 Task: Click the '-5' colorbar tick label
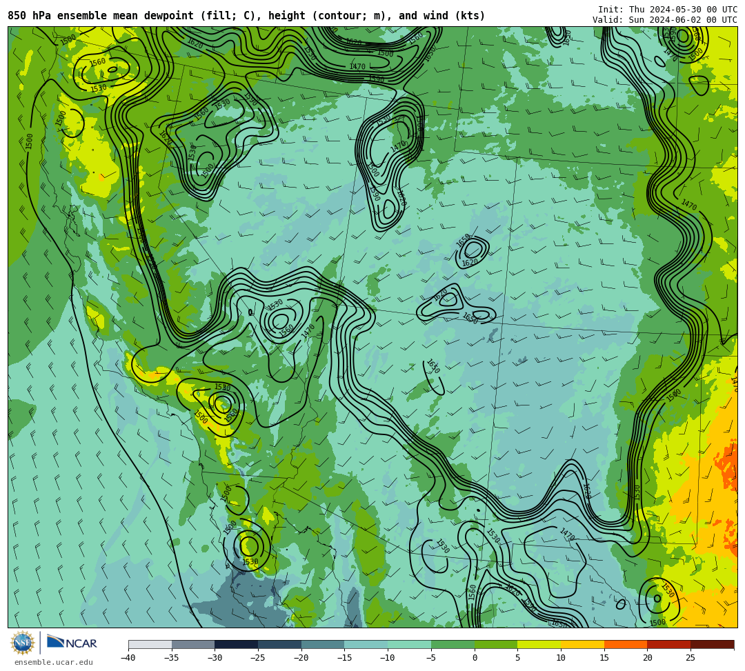[431, 658]
